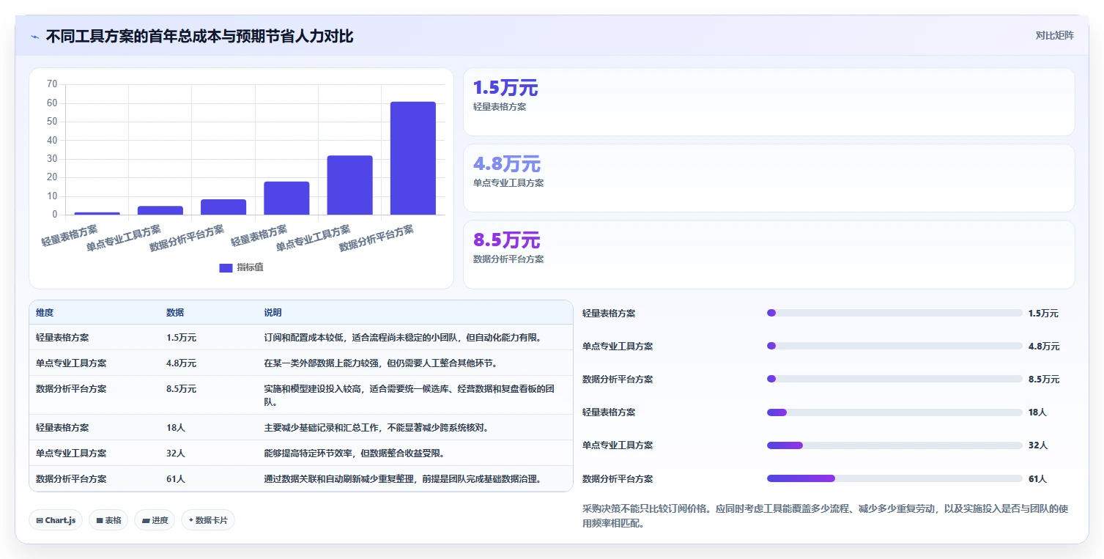Click the 32人 cell in the table

176,454
